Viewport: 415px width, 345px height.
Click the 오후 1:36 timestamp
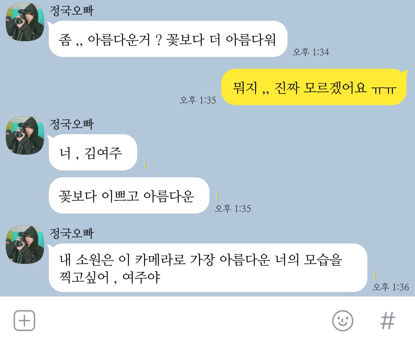click(391, 287)
